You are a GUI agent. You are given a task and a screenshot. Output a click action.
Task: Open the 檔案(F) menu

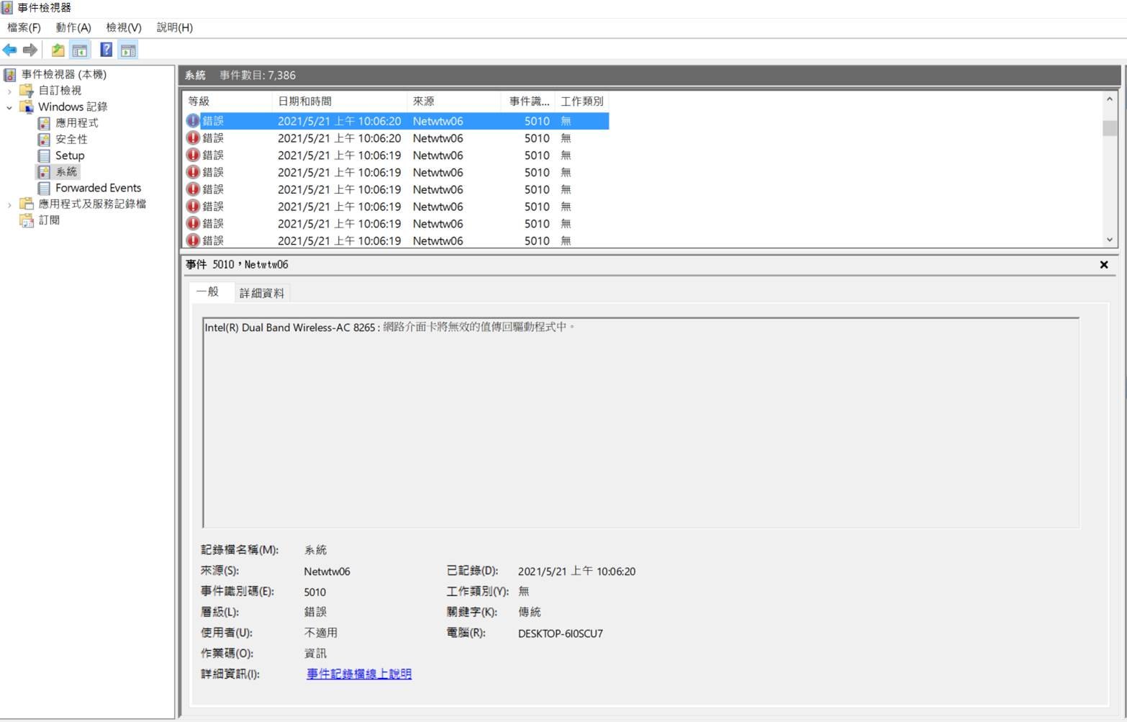point(24,27)
